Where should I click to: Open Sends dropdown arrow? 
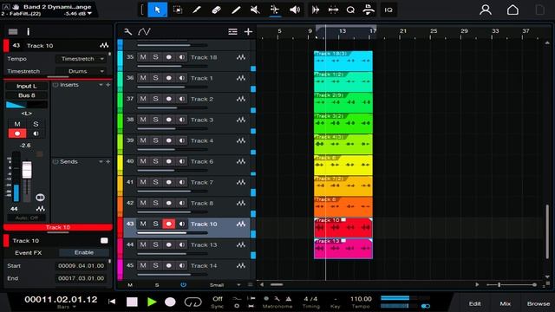[101, 162]
